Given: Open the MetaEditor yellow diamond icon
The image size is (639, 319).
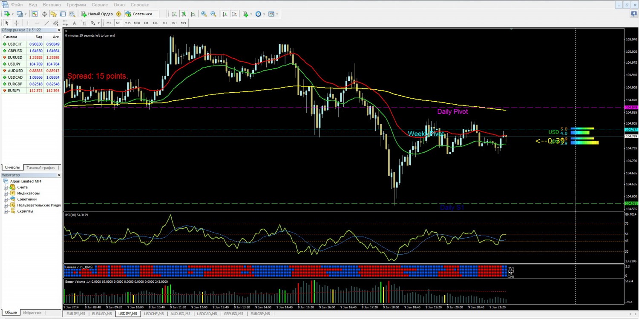Looking at the screenshot, I should pyautogui.click(x=119, y=14).
